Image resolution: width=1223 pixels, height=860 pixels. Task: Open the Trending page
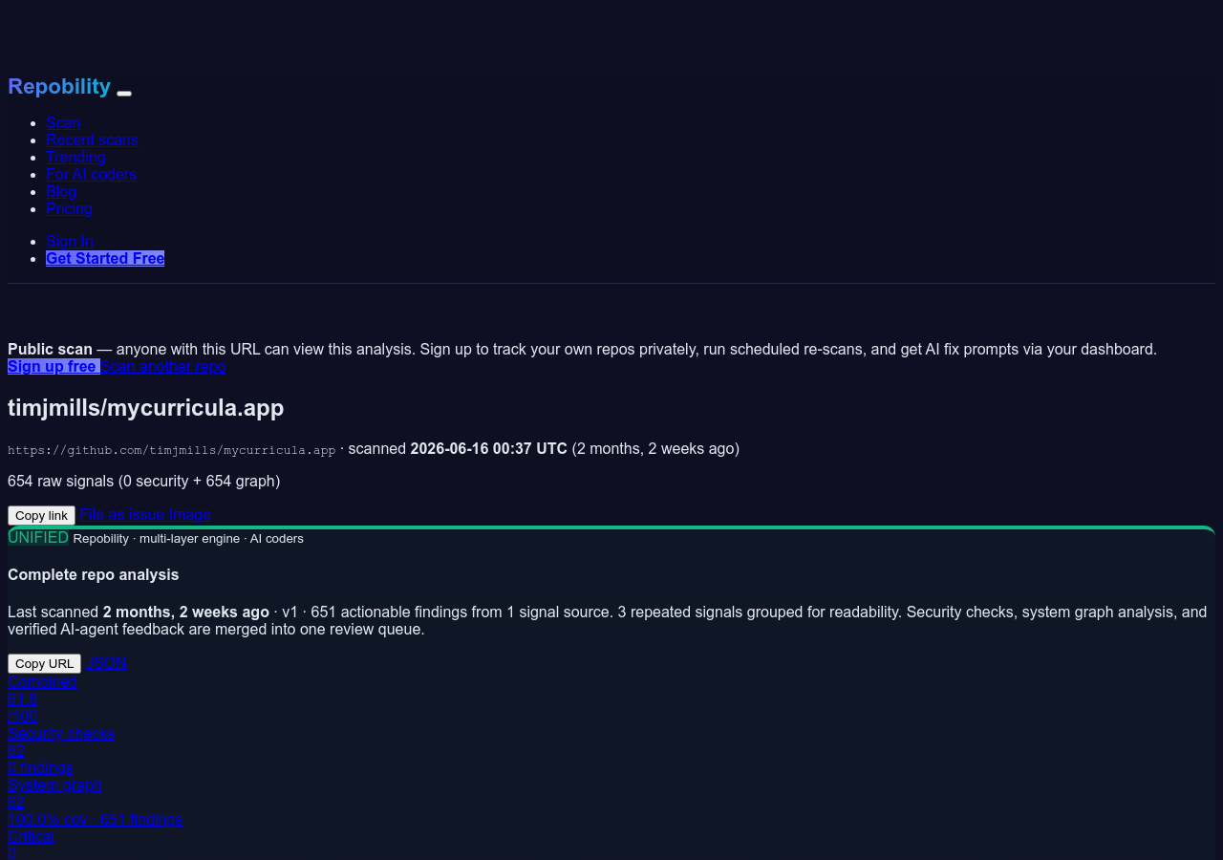pos(75,157)
